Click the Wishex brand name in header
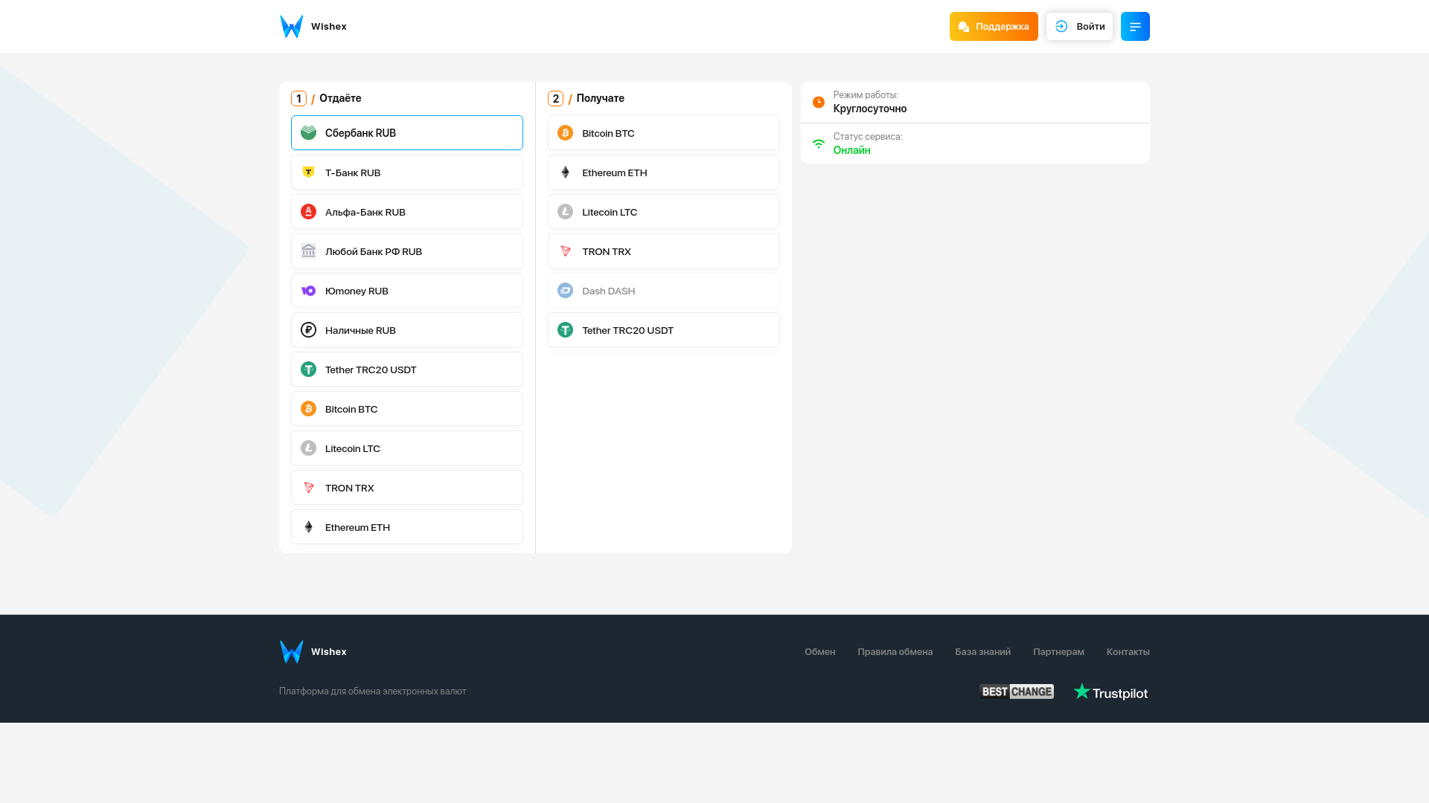Image resolution: width=1429 pixels, height=803 pixels. coord(329,27)
